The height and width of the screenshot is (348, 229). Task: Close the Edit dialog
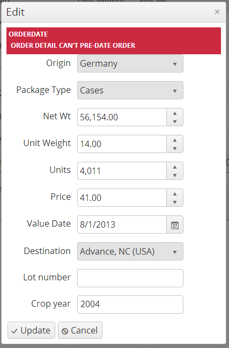pyautogui.click(x=217, y=12)
